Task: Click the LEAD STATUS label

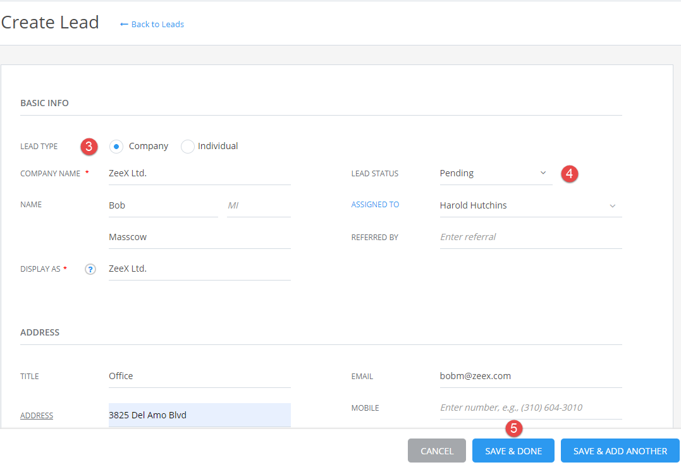Action: pos(375,174)
